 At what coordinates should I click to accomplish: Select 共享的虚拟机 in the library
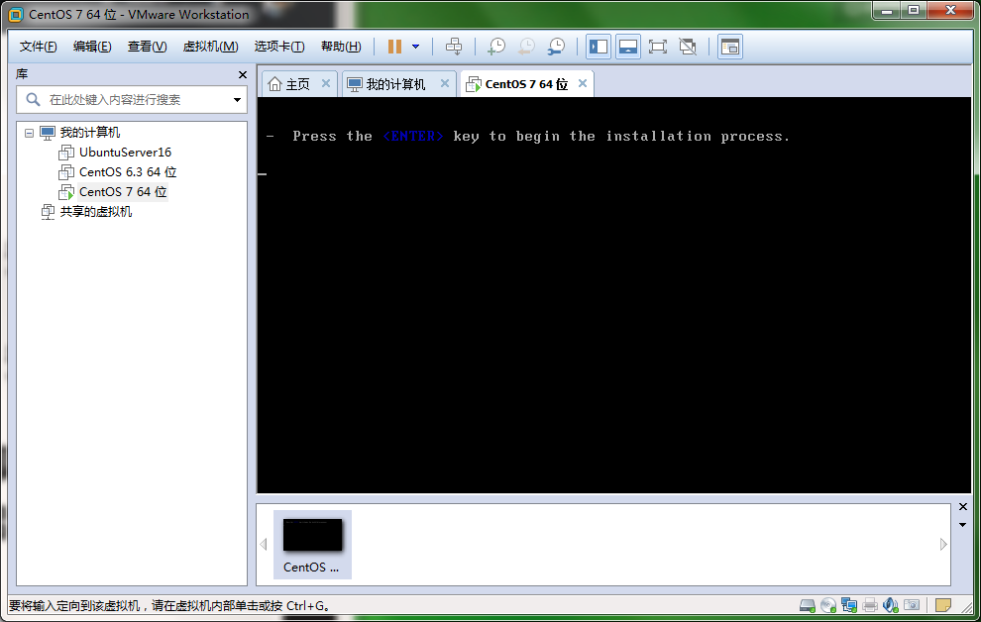tap(96, 212)
